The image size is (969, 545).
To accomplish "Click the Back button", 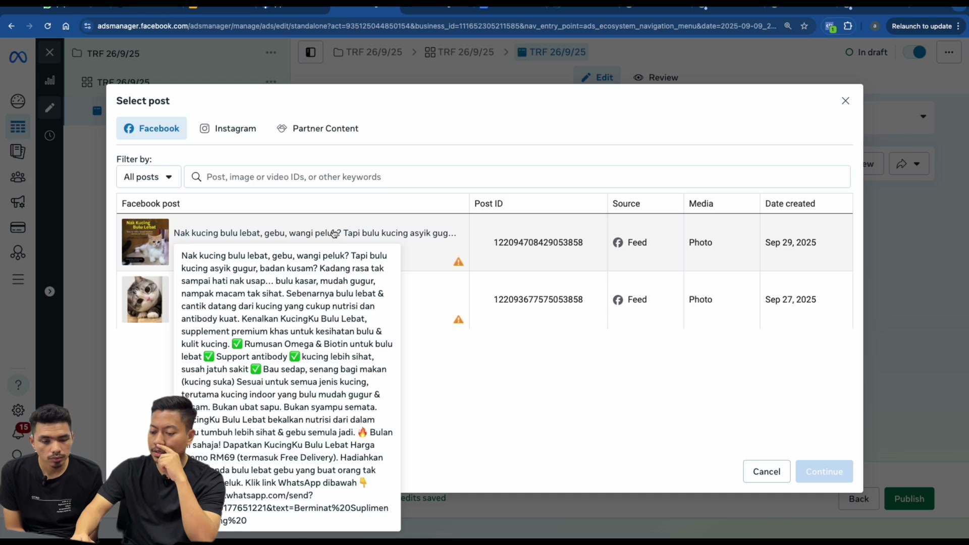I will point(858,499).
